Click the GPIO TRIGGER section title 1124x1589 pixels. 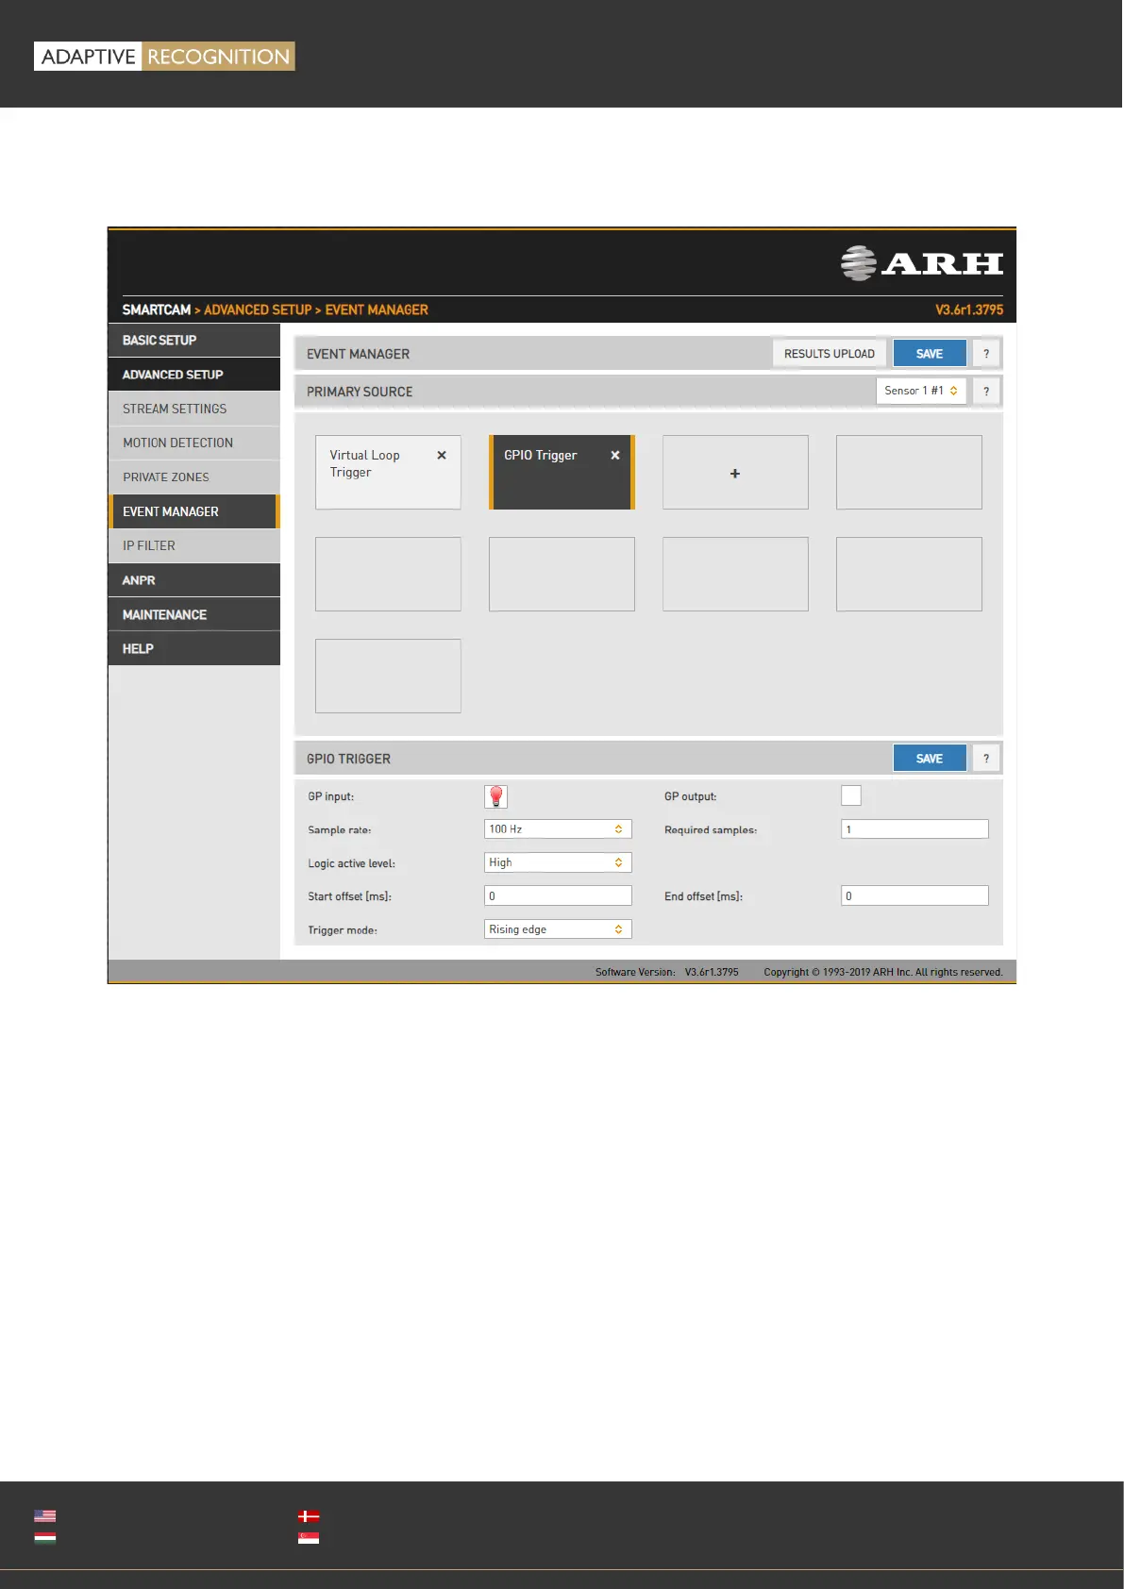pyautogui.click(x=348, y=759)
